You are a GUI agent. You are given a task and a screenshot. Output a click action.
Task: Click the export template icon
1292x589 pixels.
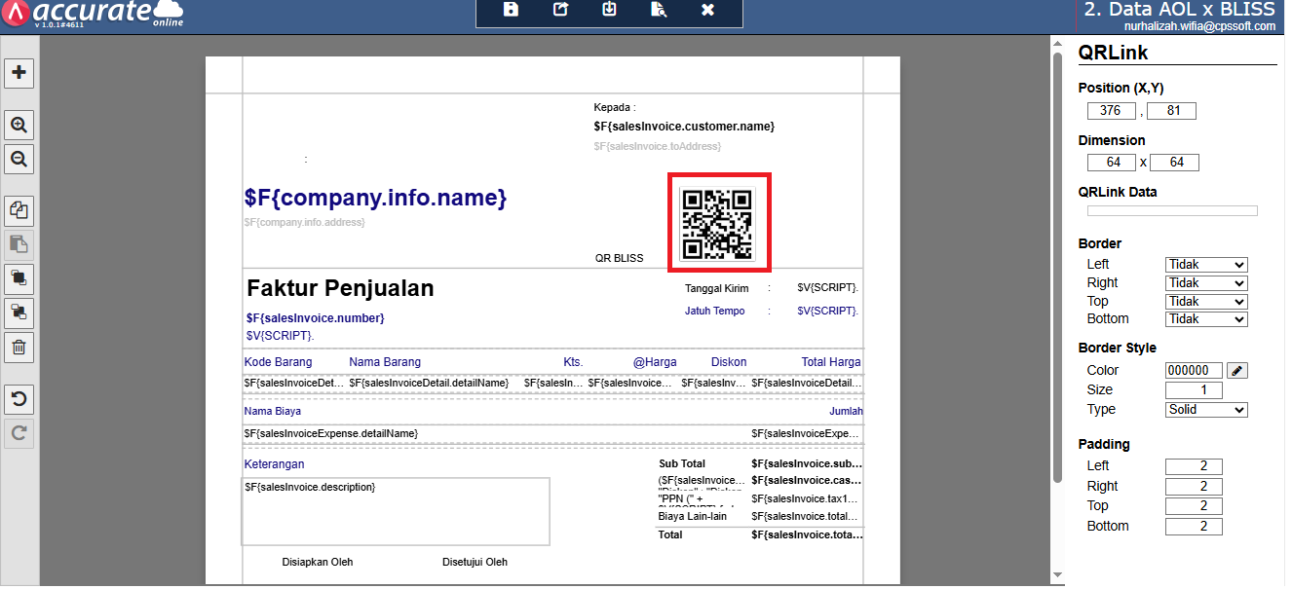560,10
